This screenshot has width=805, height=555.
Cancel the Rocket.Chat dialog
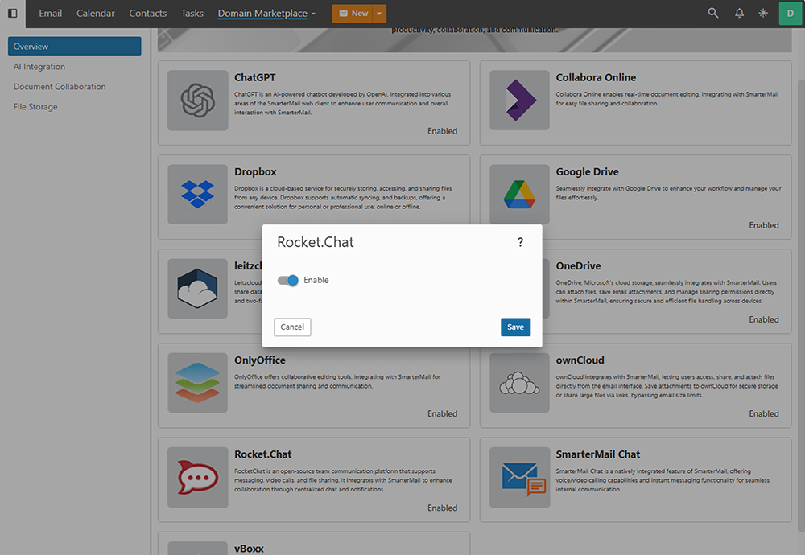click(x=292, y=327)
